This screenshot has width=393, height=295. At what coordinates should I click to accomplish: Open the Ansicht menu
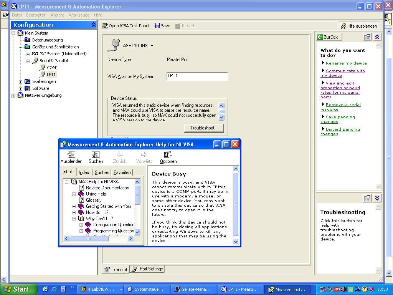click(x=58, y=15)
